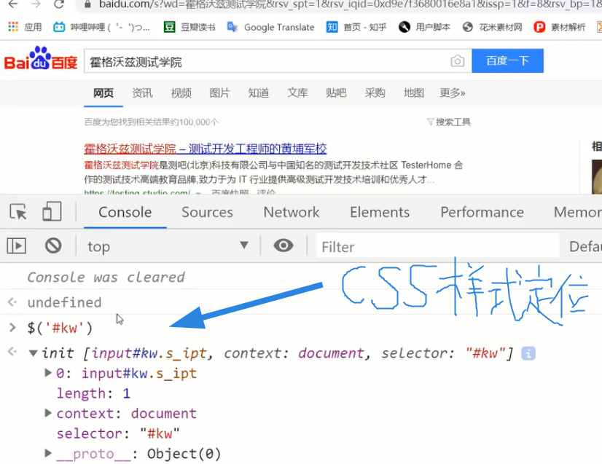
Task: Click the selector: "#kw" property
Action: coord(118,433)
